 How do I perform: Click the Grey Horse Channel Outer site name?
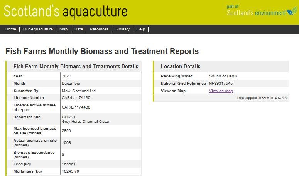[85, 122]
